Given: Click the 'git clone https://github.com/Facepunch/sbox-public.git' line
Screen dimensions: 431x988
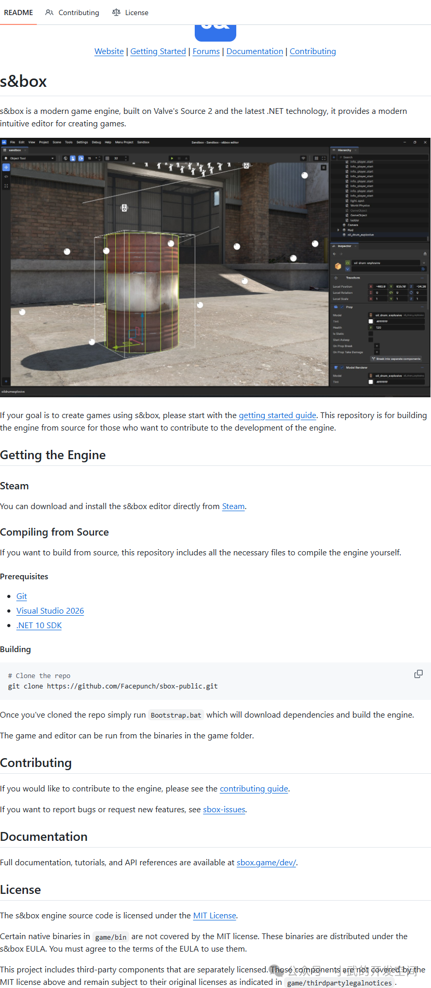Looking at the screenshot, I should coord(113,686).
